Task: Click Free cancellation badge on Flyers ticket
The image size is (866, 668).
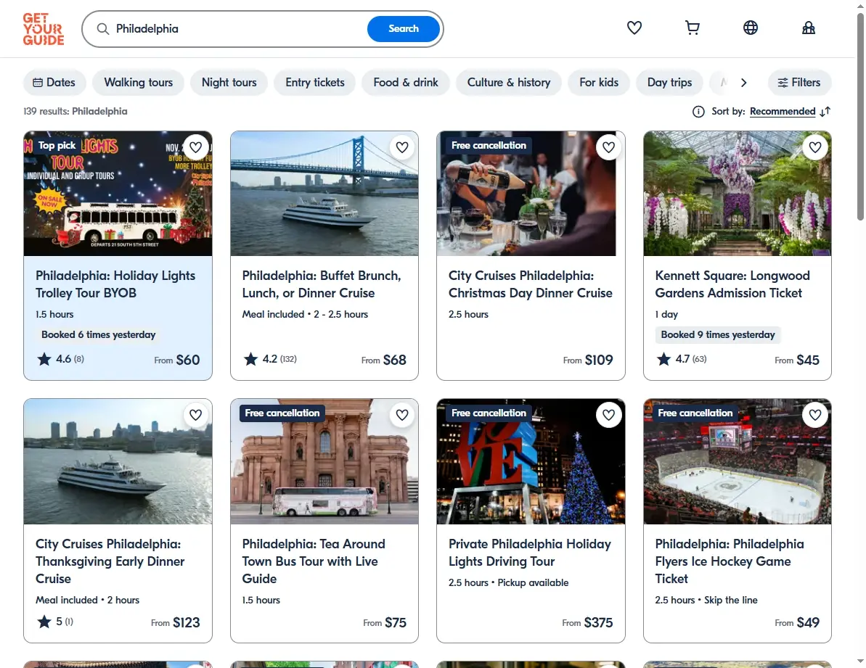Action: [695, 413]
